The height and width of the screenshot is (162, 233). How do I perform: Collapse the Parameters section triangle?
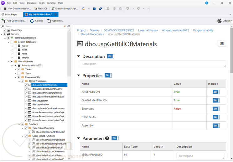(79, 138)
